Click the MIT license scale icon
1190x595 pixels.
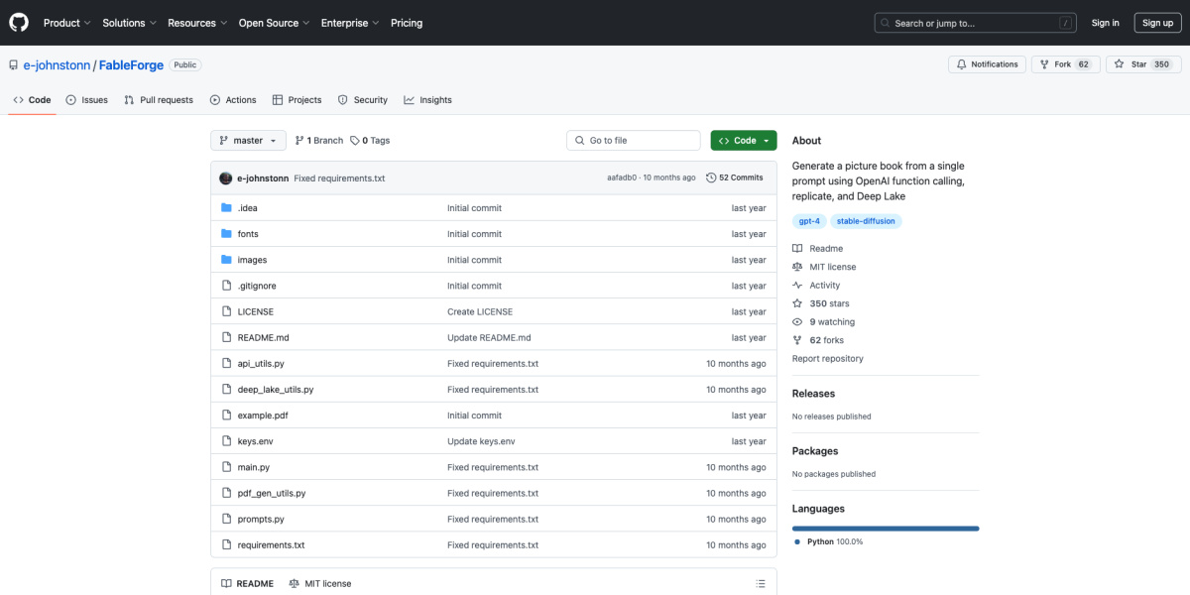pos(797,267)
